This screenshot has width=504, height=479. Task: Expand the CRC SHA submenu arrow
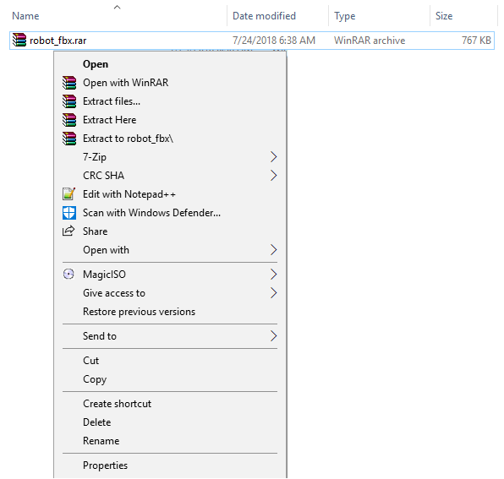(273, 176)
